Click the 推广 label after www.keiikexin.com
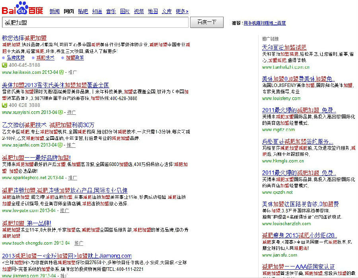 coord(73,72)
